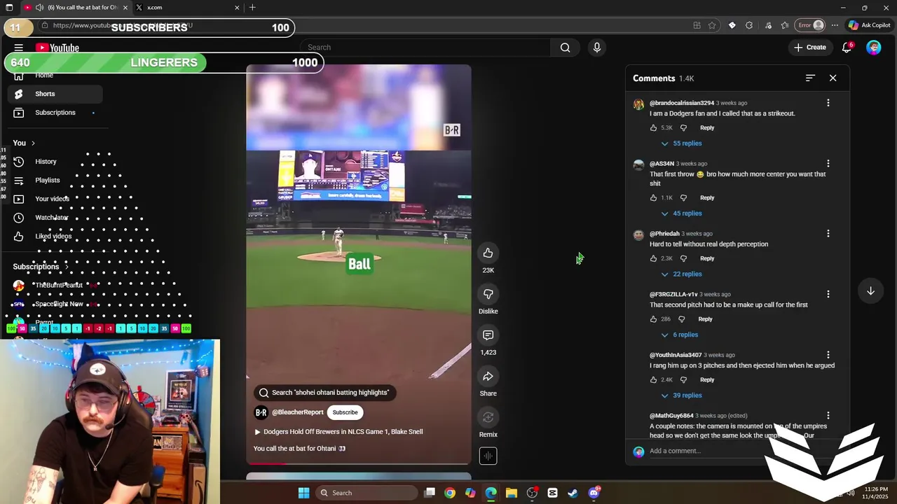Screen dimensions: 897x504
Task: Open a new browser tab
Action: 252,8
